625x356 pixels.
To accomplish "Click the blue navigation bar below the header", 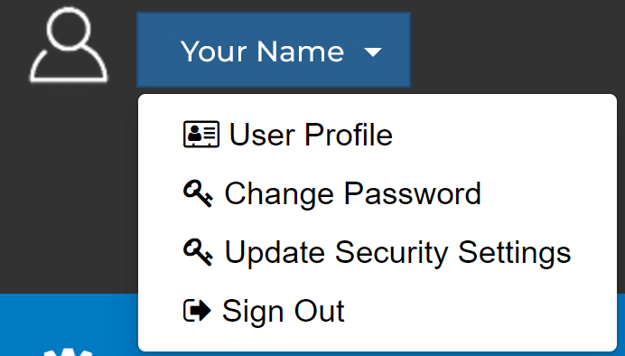I will tap(69, 319).
